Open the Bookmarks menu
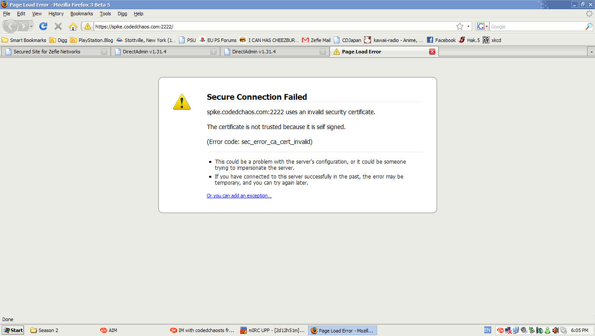 coord(81,14)
